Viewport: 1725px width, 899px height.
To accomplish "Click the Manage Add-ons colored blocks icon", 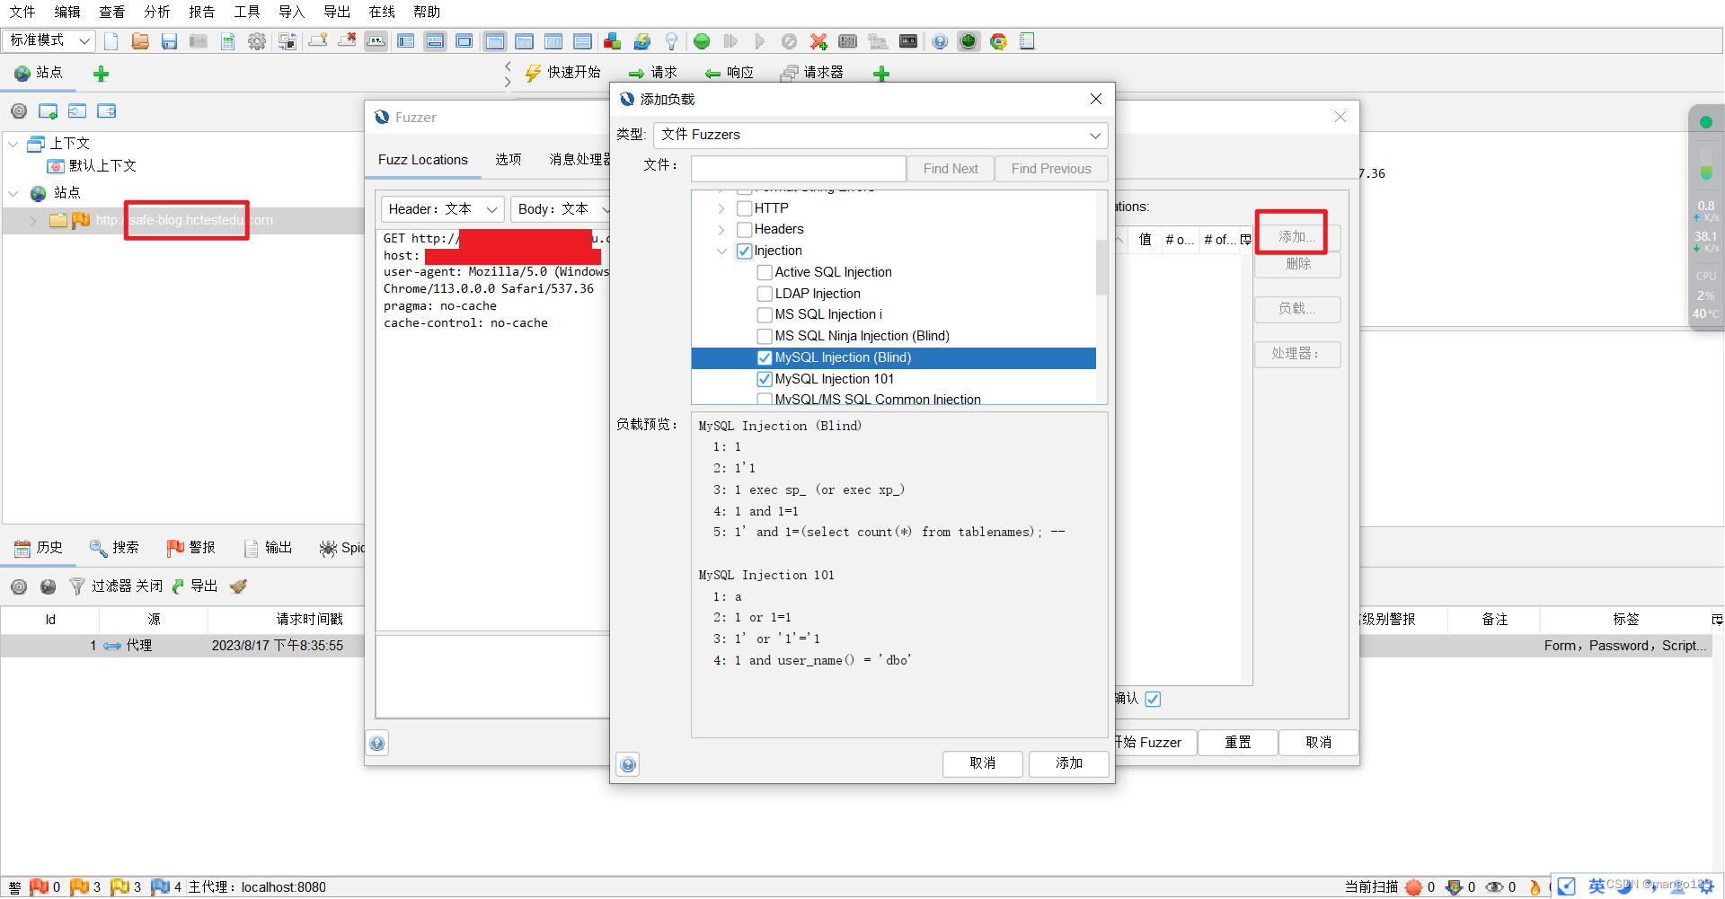I will tap(613, 41).
